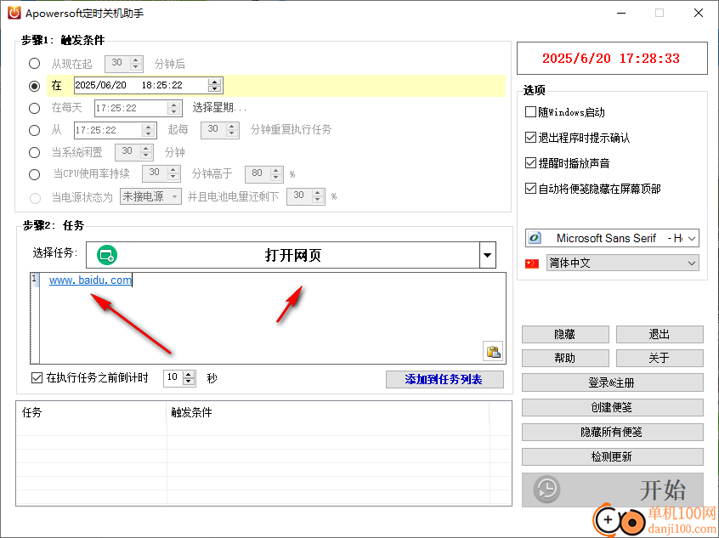
Task: Toggle confirm-on-exit checkbox
Action: pyautogui.click(x=530, y=137)
